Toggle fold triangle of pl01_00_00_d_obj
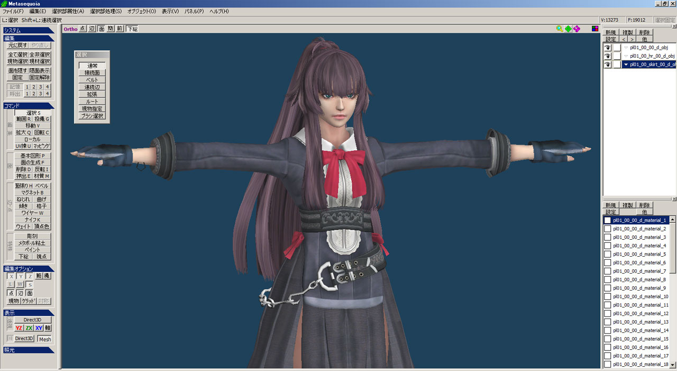The width and height of the screenshot is (677, 371). click(626, 48)
